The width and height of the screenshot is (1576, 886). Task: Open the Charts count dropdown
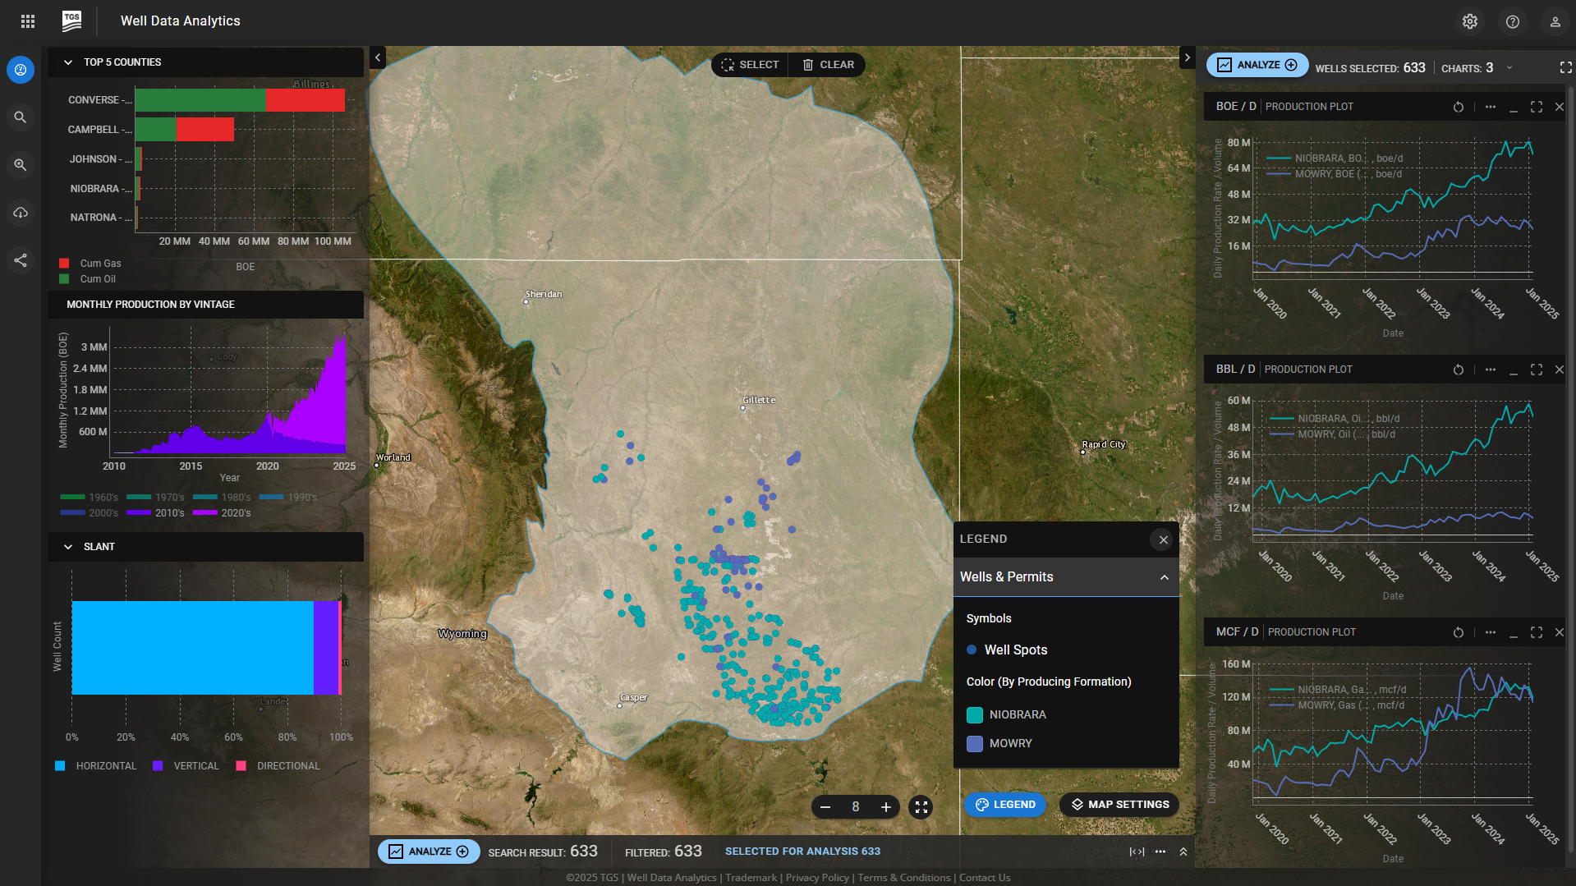coord(1509,68)
